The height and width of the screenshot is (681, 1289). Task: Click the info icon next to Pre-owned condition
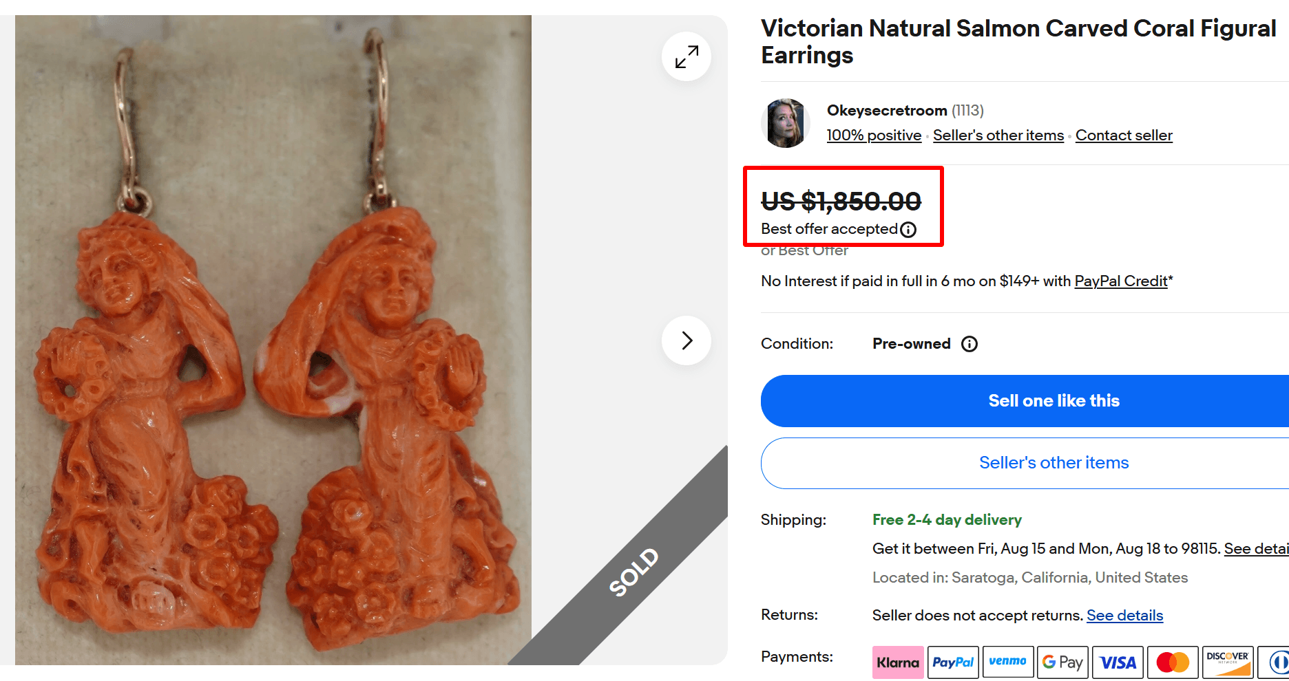click(x=970, y=343)
